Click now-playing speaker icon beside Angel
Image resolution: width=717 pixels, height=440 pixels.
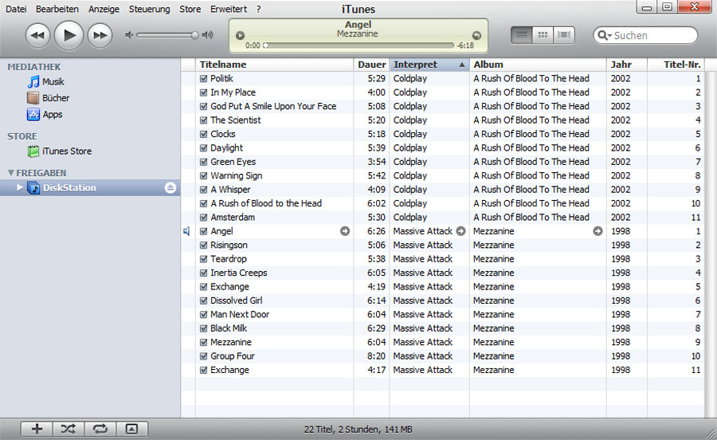point(186,231)
